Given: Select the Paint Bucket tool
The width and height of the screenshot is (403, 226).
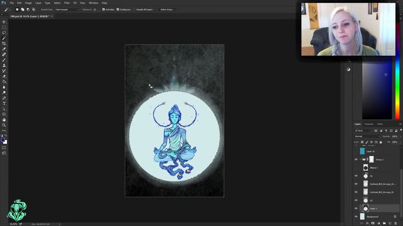Looking at the screenshot, I should pos(4,82).
